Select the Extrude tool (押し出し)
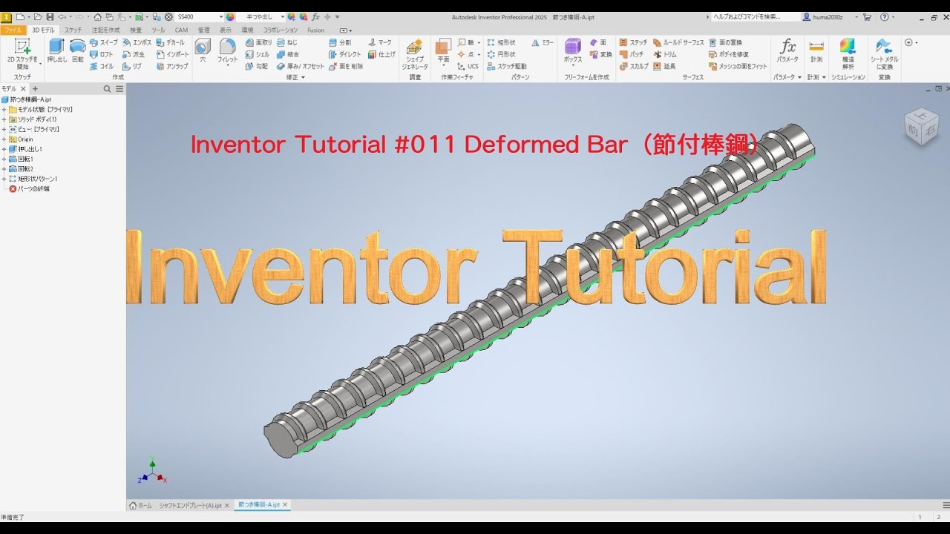Image resolution: width=950 pixels, height=534 pixels. pyautogui.click(x=56, y=50)
